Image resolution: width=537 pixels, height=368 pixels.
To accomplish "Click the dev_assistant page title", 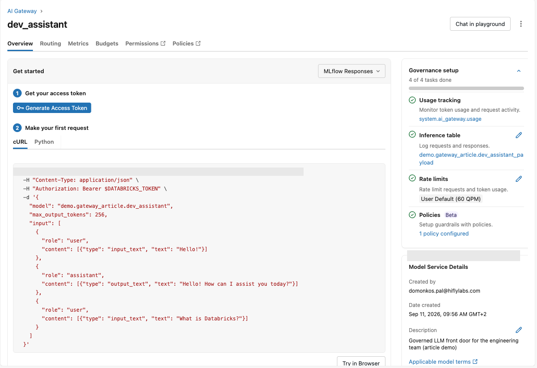I will (x=37, y=24).
